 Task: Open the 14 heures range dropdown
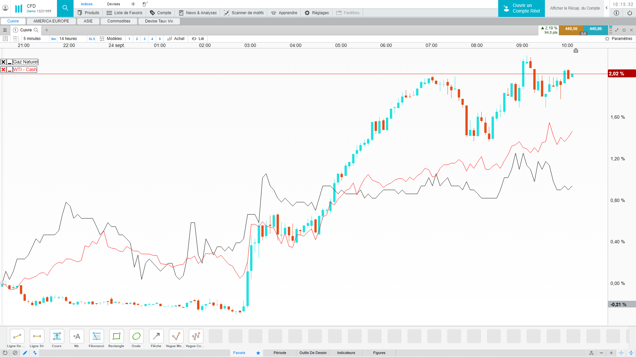pyautogui.click(x=68, y=39)
